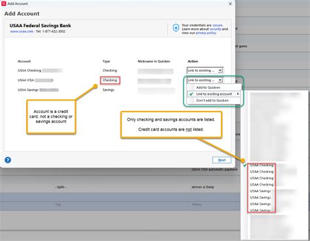Click the Next button
The height and width of the screenshot is (241, 310).
coord(222,160)
